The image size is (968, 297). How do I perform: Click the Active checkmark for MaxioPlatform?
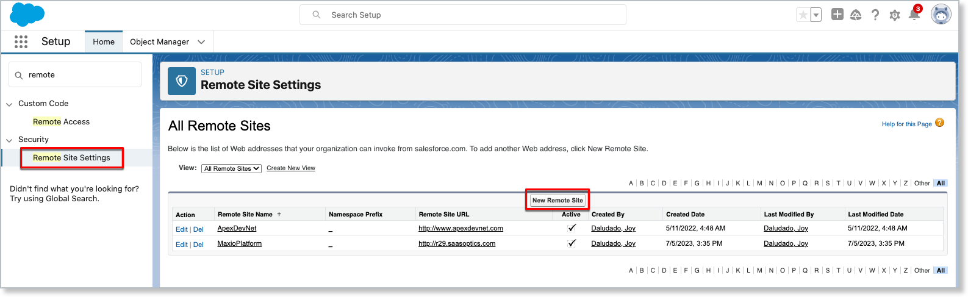(x=572, y=243)
